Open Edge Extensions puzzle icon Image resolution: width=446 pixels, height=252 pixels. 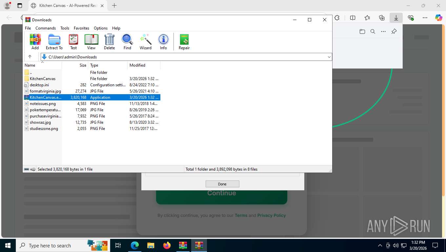coord(337,18)
